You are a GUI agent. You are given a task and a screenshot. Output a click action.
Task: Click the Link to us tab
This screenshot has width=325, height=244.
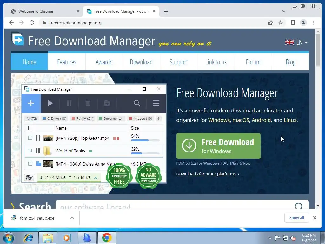coord(216,62)
